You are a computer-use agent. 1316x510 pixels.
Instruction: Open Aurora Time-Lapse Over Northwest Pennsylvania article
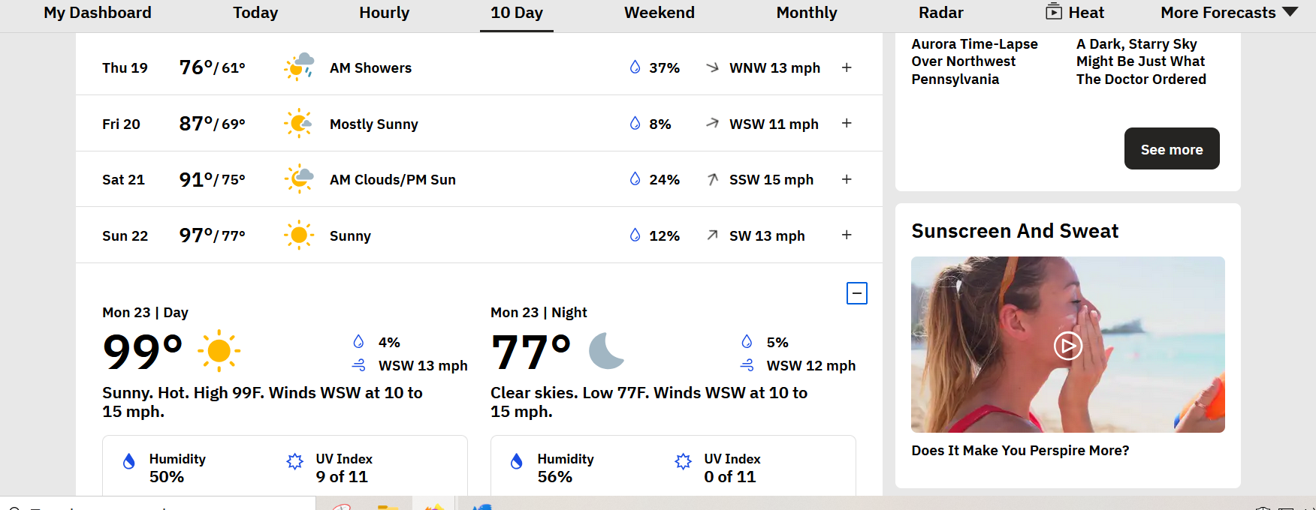coord(975,61)
